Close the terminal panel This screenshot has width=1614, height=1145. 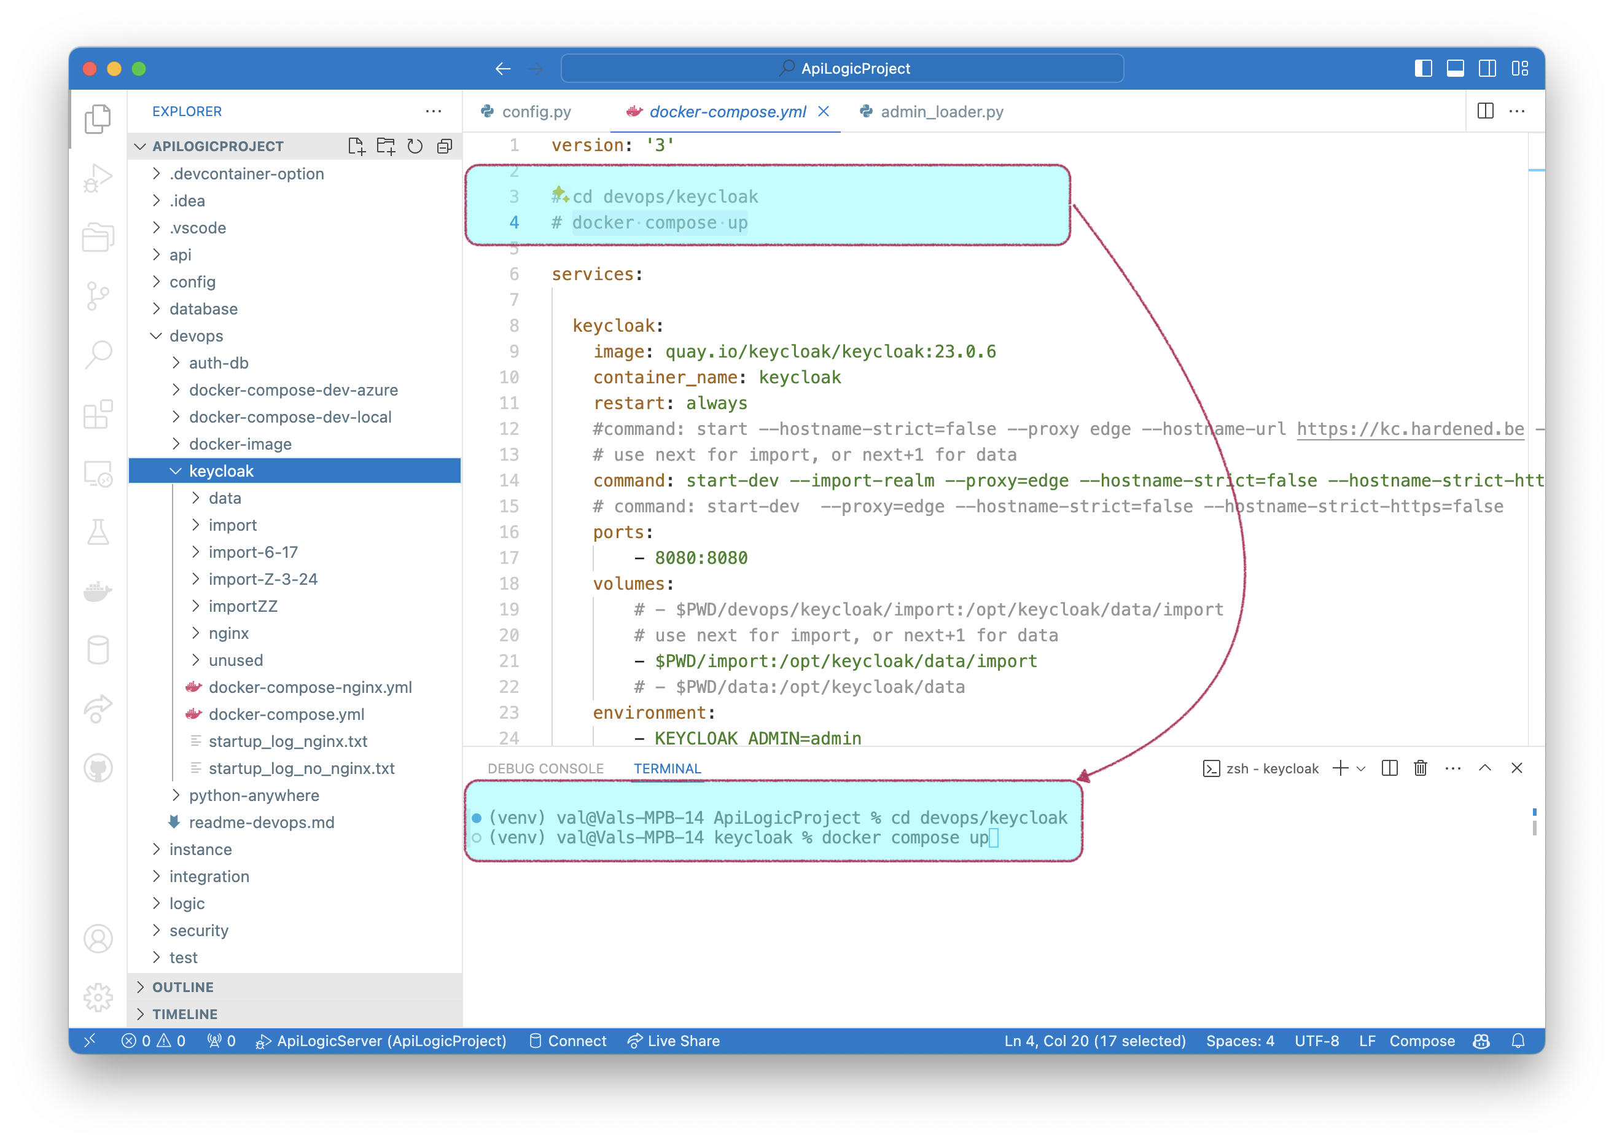(1517, 768)
